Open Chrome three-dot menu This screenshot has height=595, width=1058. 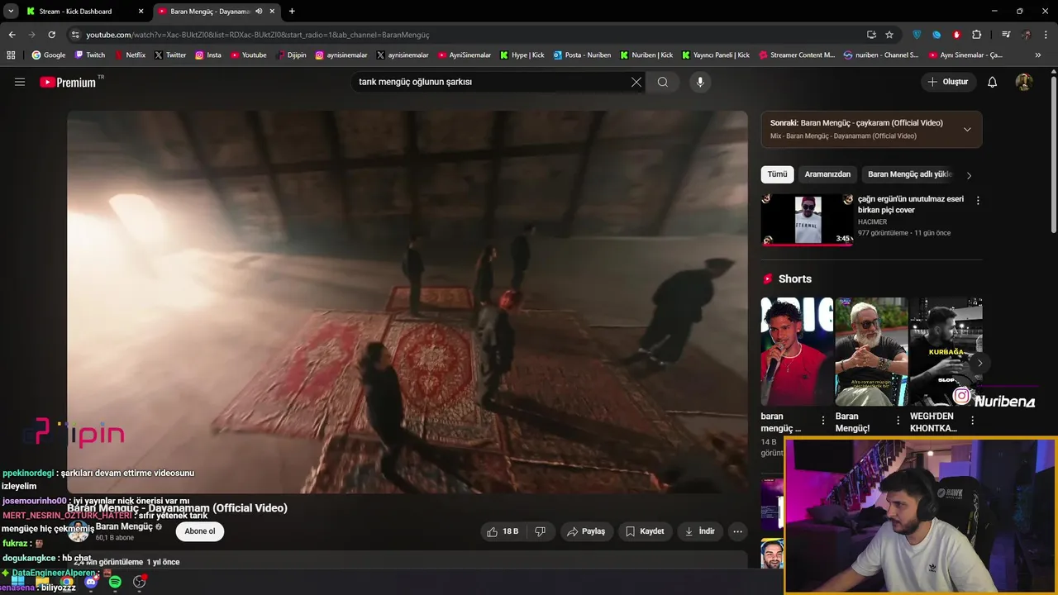click(x=1046, y=35)
